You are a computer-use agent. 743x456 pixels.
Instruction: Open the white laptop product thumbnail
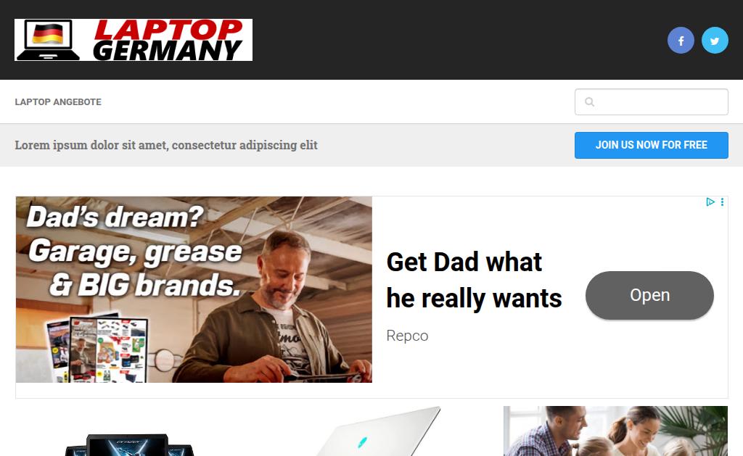377,431
